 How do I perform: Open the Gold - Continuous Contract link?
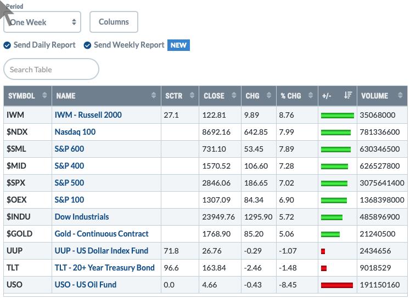tap(102, 233)
